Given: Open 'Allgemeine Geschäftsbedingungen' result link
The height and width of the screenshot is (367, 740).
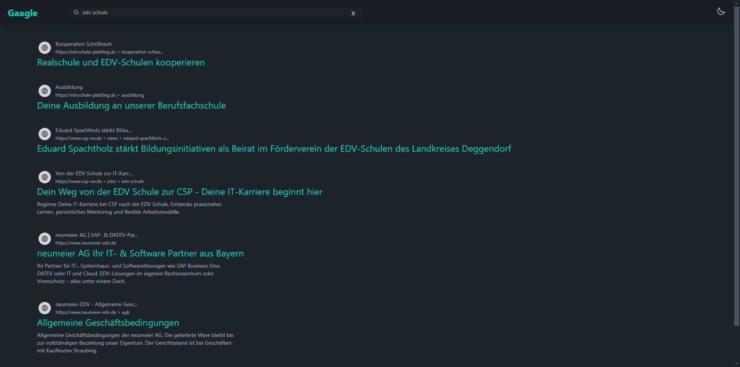Looking at the screenshot, I should 108,323.
